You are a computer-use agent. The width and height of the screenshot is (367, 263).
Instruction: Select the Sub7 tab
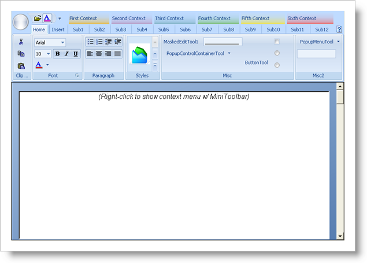coord(207,29)
